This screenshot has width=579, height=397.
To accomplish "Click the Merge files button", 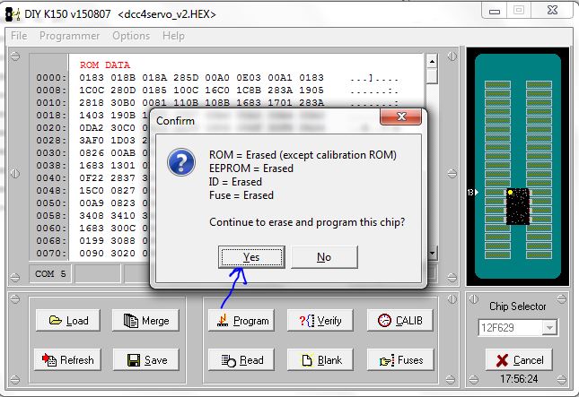I will (x=145, y=320).
